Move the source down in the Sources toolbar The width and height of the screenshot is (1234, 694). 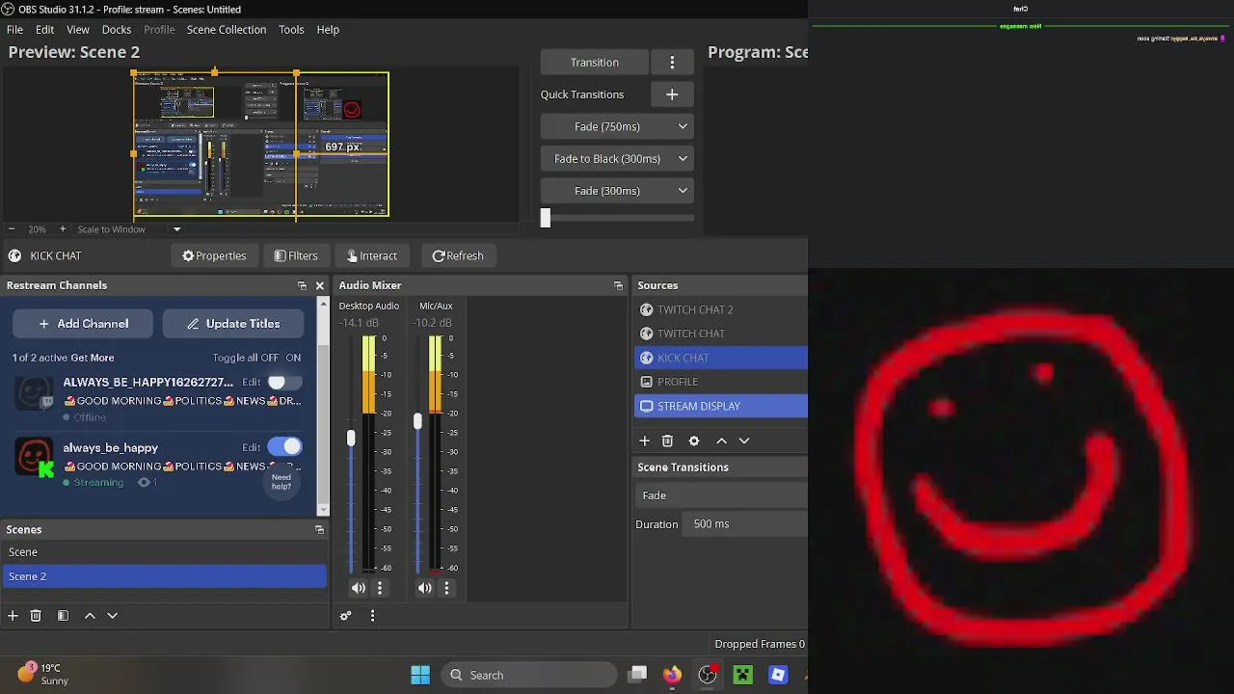pos(743,440)
